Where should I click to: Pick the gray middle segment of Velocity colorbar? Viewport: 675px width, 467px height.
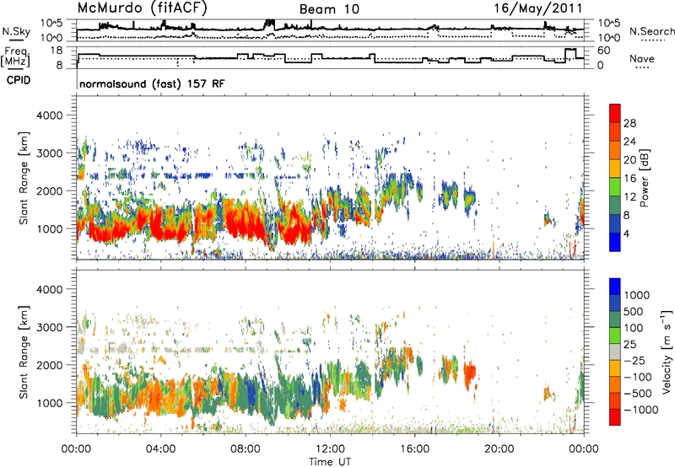point(615,352)
